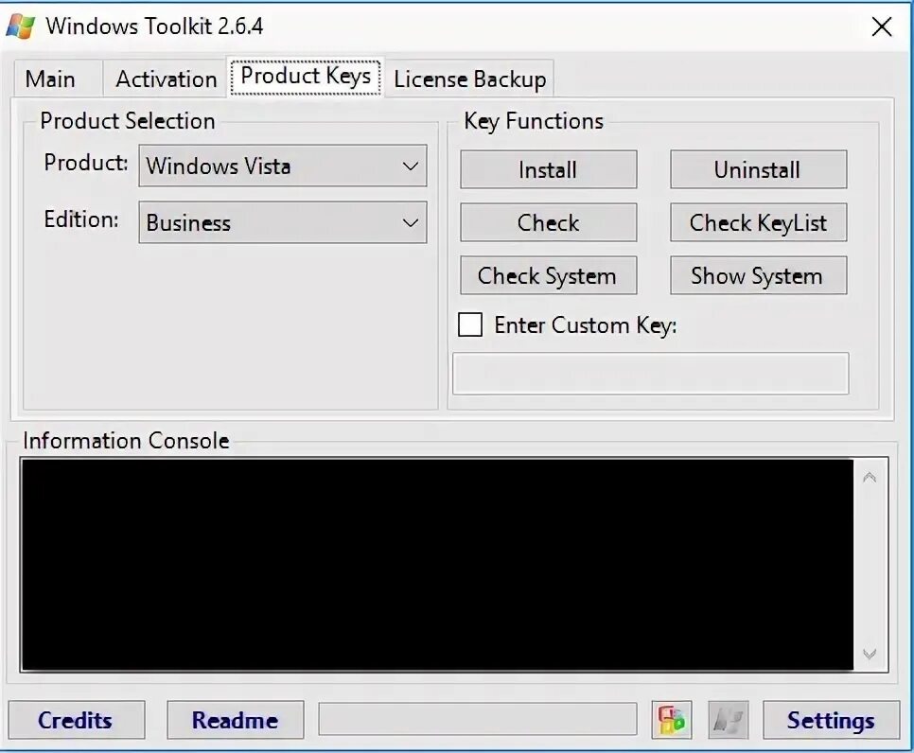This screenshot has height=753, width=914.
Task: Enable the Enter Custom Key checkbox
Action: [470, 324]
